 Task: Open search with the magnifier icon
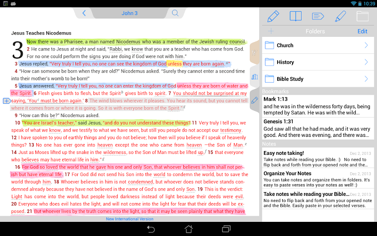(x=175, y=13)
